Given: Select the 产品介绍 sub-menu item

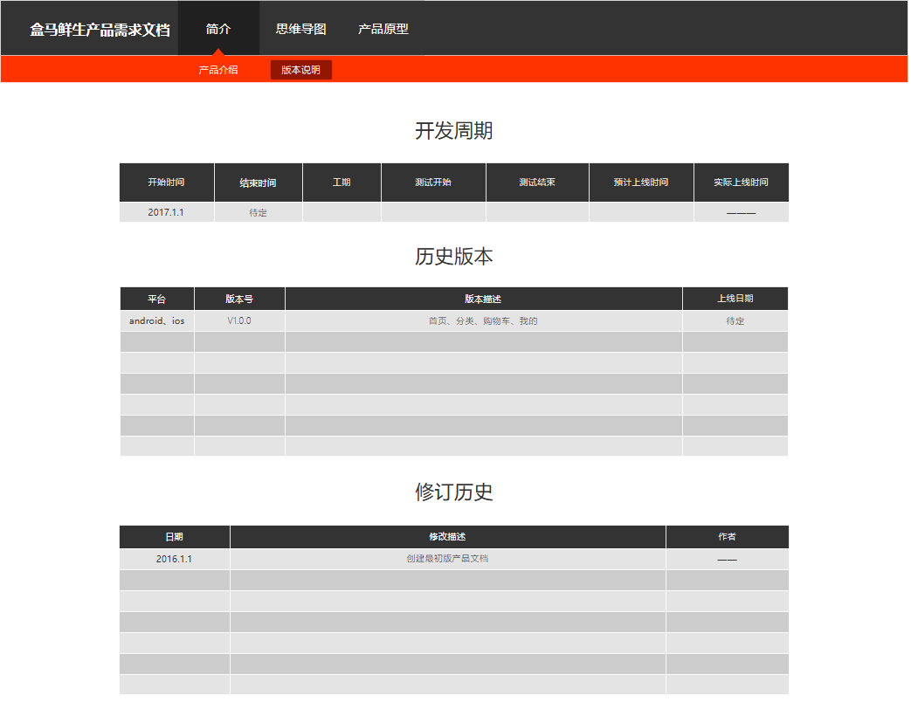Looking at the screenshot, I should tap(218, 70).
